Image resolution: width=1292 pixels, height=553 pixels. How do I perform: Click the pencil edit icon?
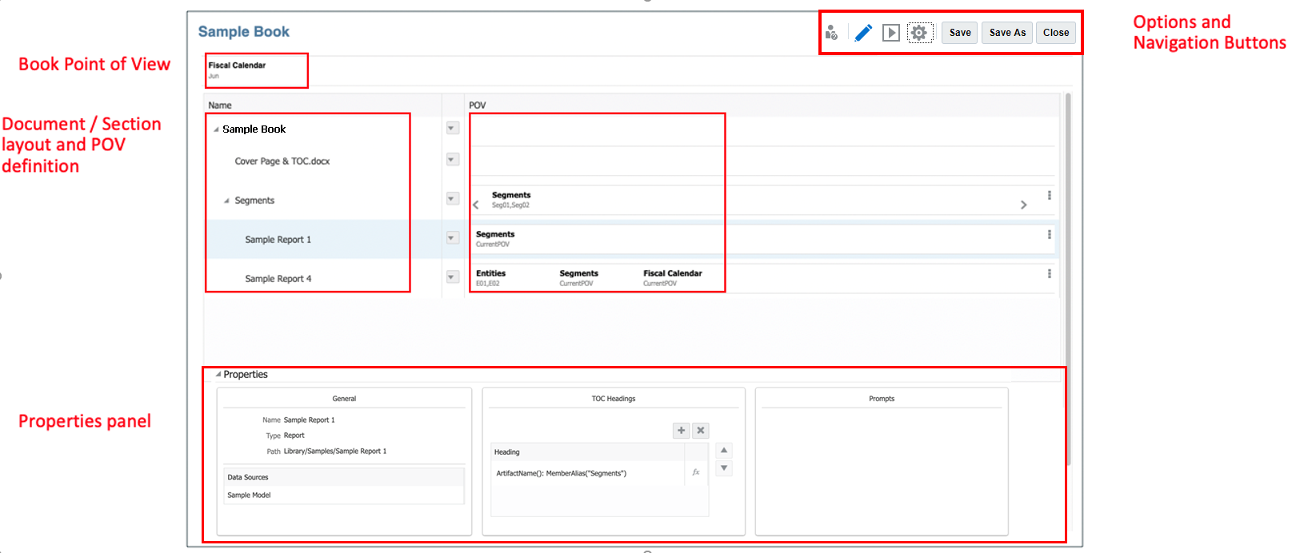point(863,33)
